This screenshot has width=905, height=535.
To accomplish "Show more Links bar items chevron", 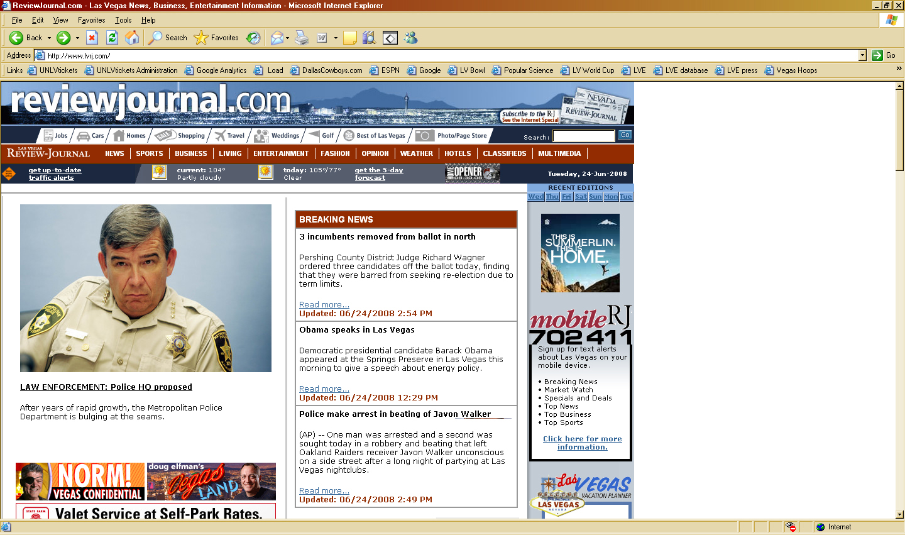I will coord(899,69).
